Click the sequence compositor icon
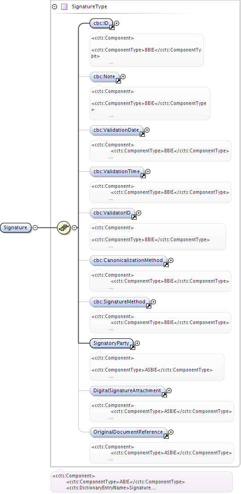 pos(63,227)
